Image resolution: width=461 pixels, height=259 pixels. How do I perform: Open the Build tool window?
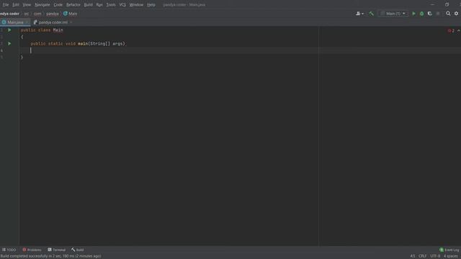click(x=77, y=250)
